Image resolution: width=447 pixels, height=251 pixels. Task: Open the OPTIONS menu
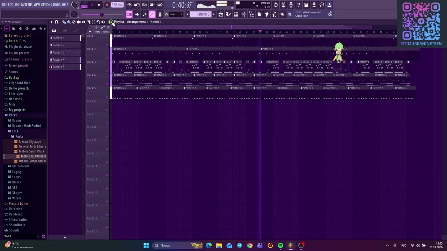[x=46, y=5]
